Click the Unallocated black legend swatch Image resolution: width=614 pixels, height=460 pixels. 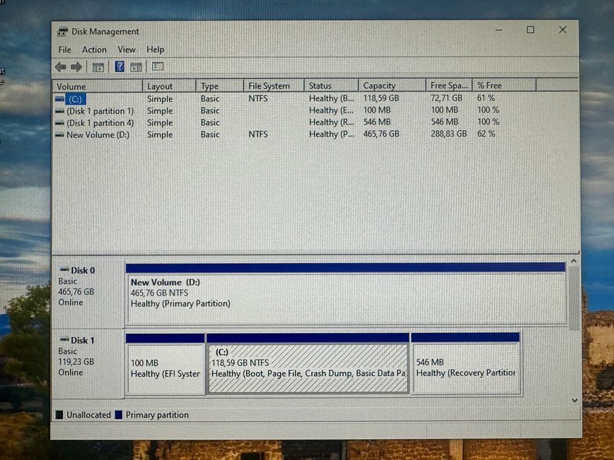[x=59, y=415]
